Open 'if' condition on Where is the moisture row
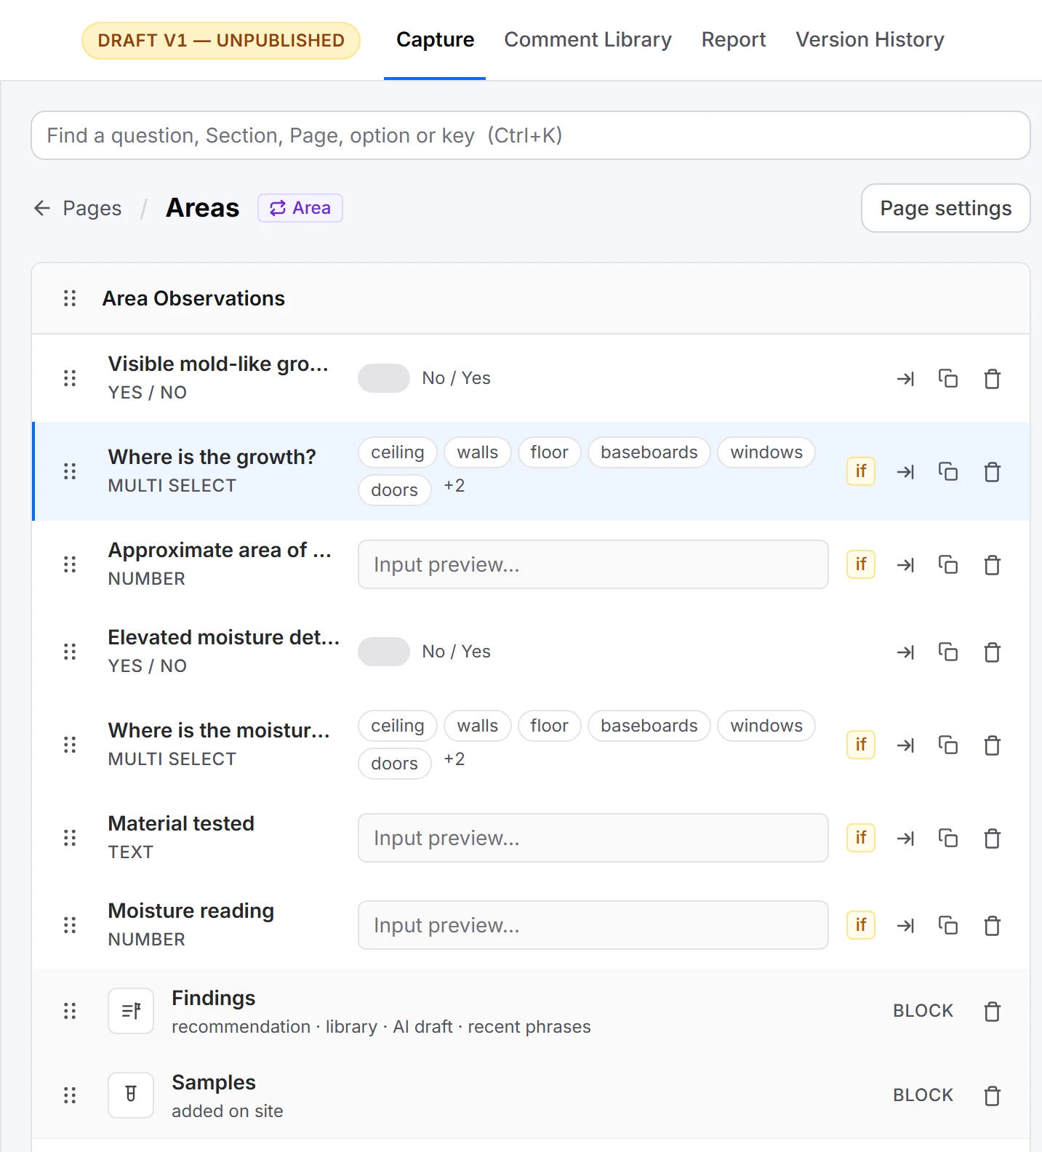Screen dimensions: 1042x1152 point(861,745)
